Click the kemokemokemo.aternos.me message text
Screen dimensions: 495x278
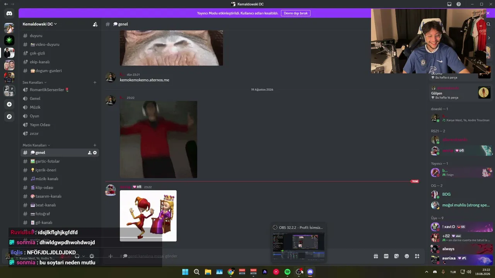pyautogui.click(x=145, y=80)
